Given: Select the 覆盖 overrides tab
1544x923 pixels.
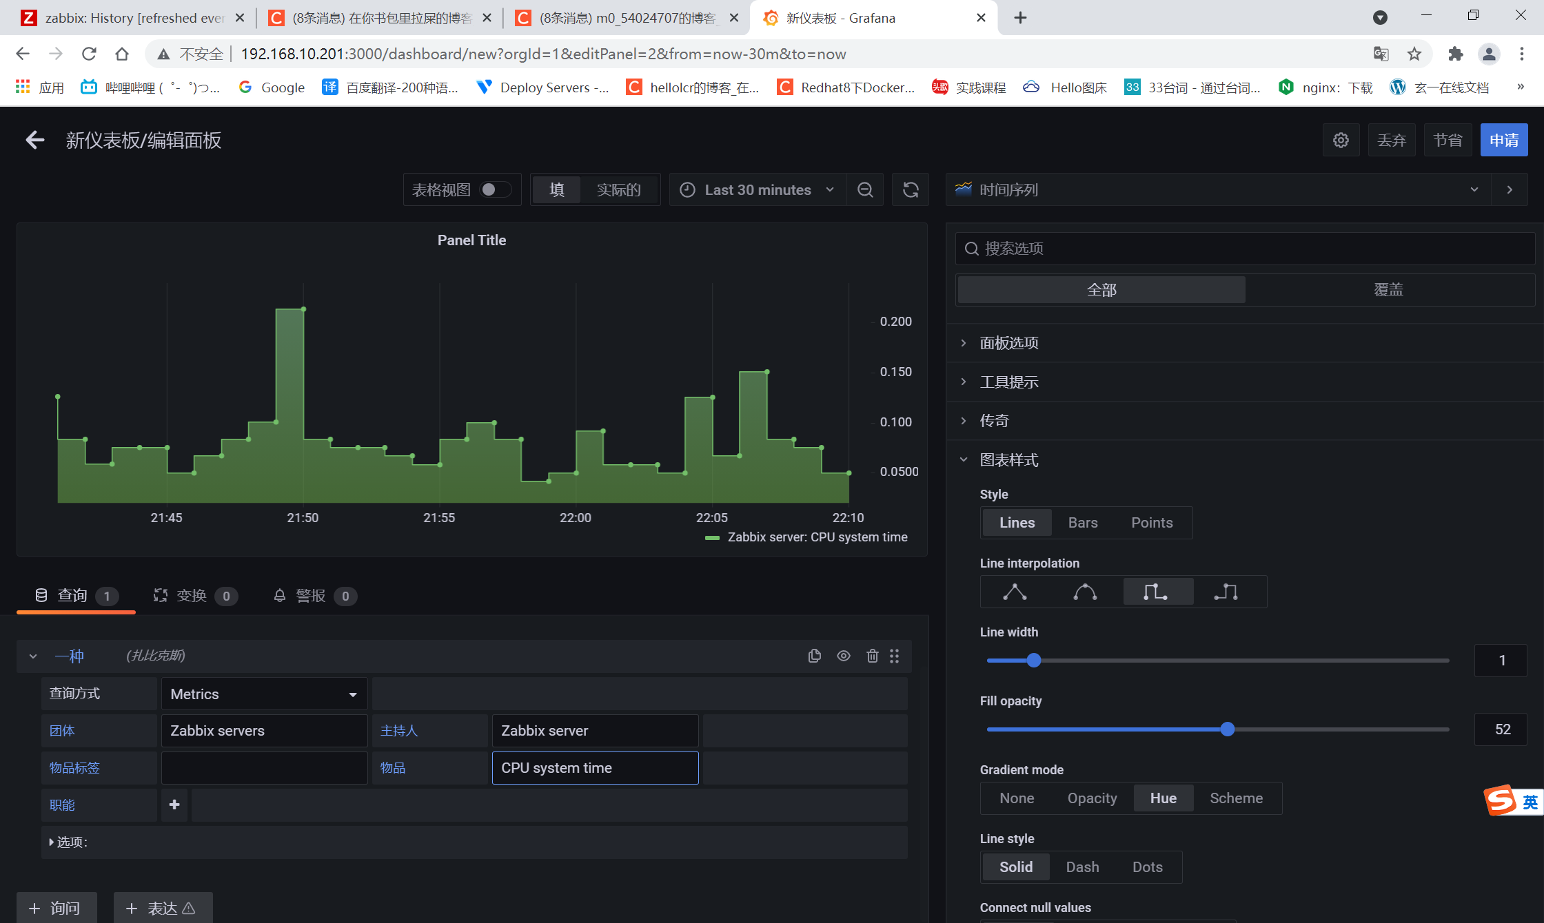Looking at the screenshot, I should [x=1389, y=290].
